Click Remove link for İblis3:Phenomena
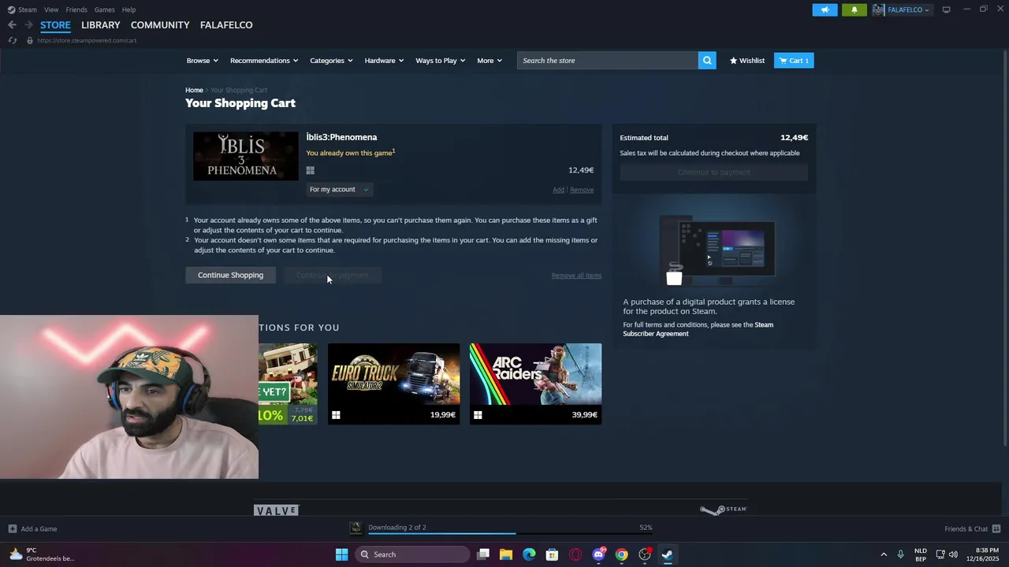This screenshot has width=1009, height=567. click(582, 190)
